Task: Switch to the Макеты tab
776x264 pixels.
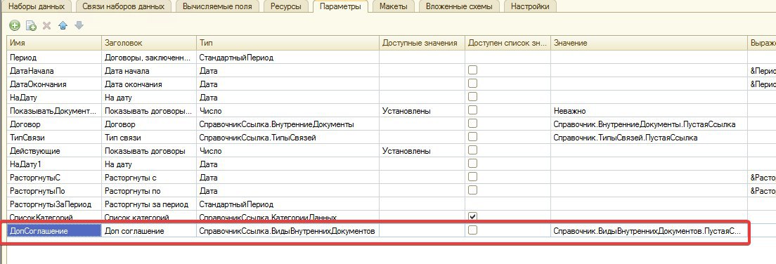Action: click(394, 7)
